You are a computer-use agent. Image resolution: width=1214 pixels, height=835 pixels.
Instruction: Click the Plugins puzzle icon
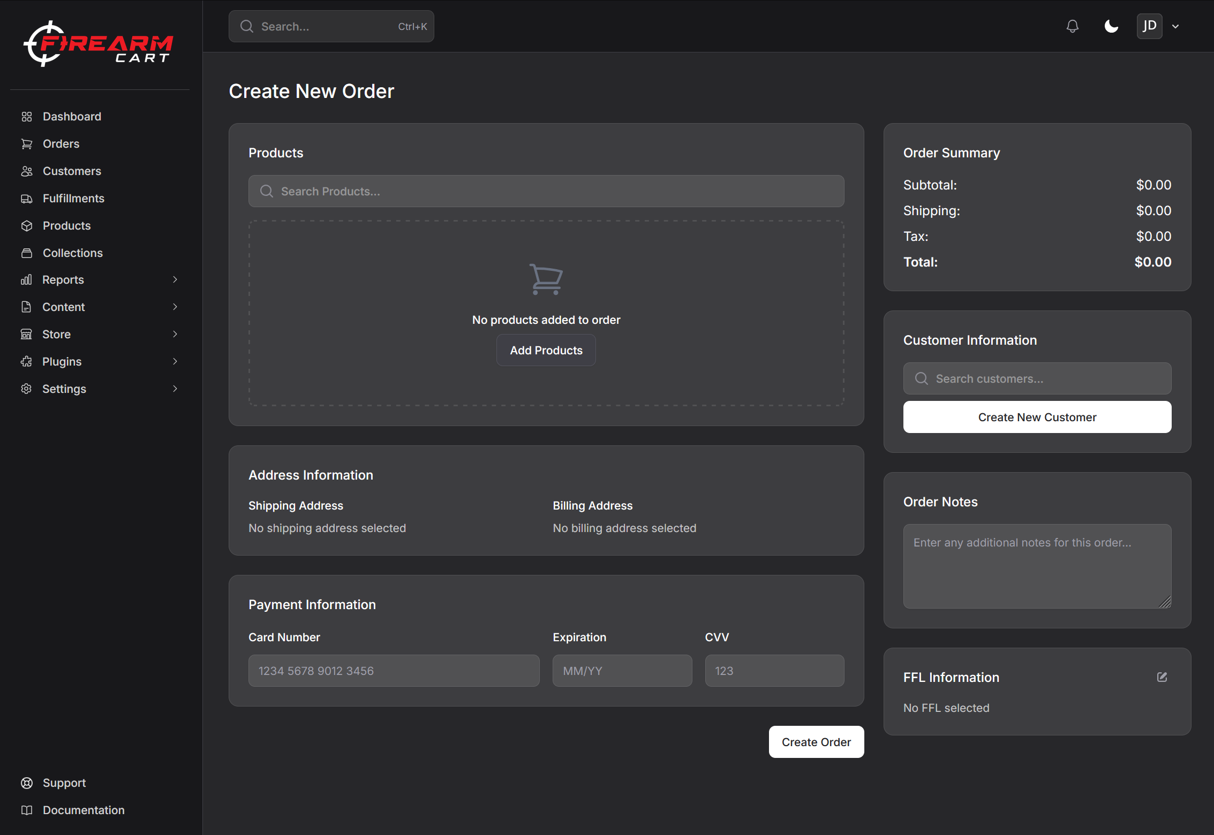[x=26, y=362]
